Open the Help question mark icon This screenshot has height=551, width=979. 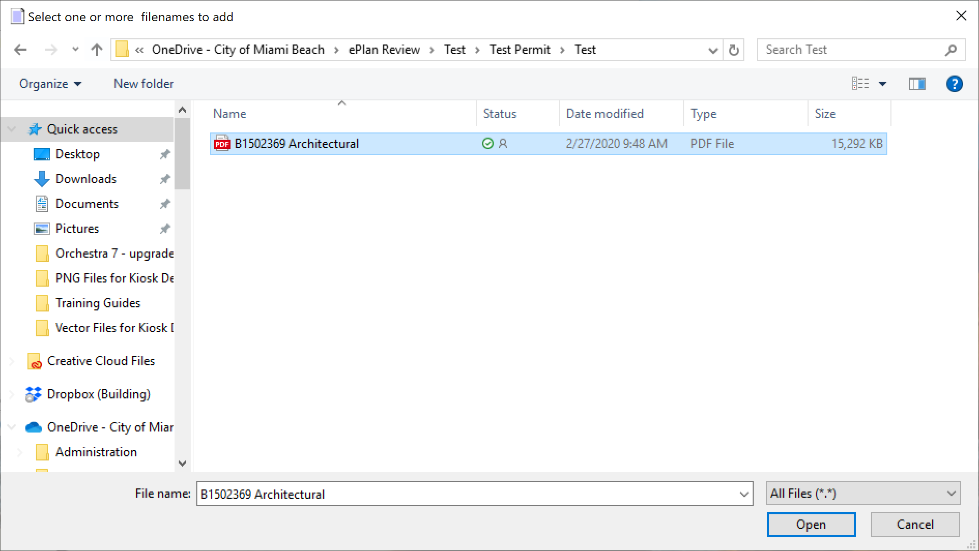pyautogui.click(x=954, y=84)
